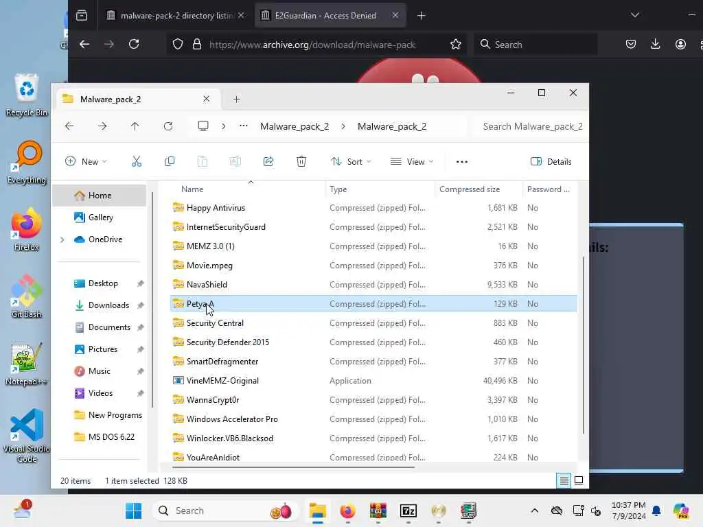
Task: Open Save to Pocket in Firefox
Action: 631,44
